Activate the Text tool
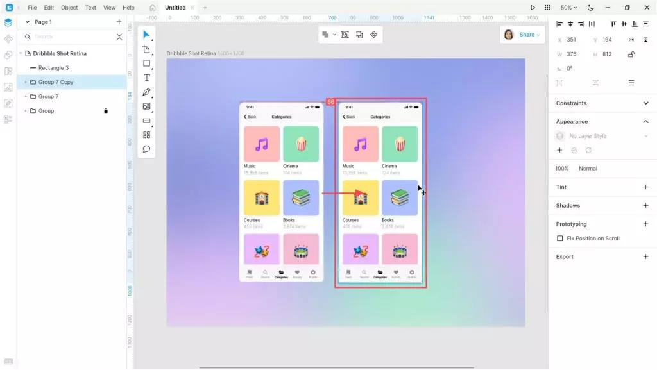 [146, 78]
